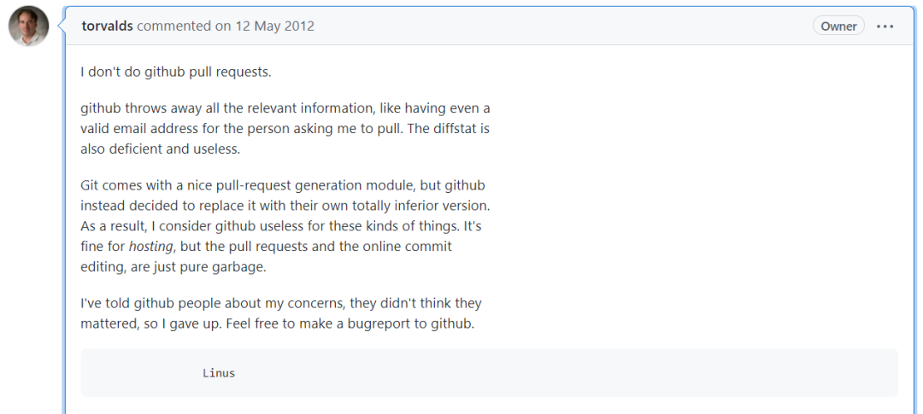The height and width of the screenshot is (414, 923).
Task: Click the italic word 'hosting'
Action: point(151,247)
